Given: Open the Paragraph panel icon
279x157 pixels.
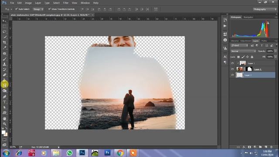Looking at the screenshot, I should pos(225,62).
